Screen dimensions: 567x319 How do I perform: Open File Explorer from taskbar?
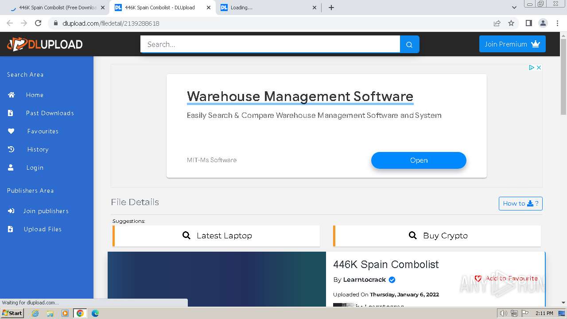point(50,313)
